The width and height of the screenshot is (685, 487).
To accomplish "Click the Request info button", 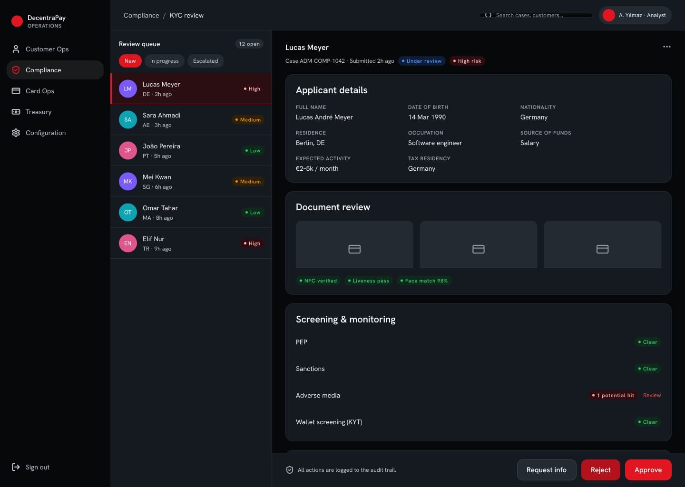I will point(547,470).
